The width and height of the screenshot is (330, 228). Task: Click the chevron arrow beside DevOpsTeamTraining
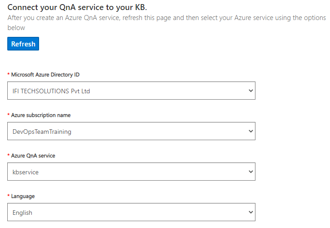coord(250,131)
